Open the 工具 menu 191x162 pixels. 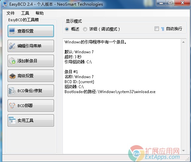tap(25, 13)
